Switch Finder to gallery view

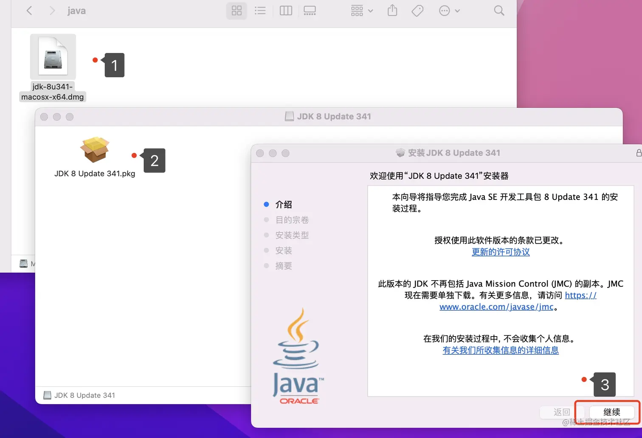[x=310, y=11]
